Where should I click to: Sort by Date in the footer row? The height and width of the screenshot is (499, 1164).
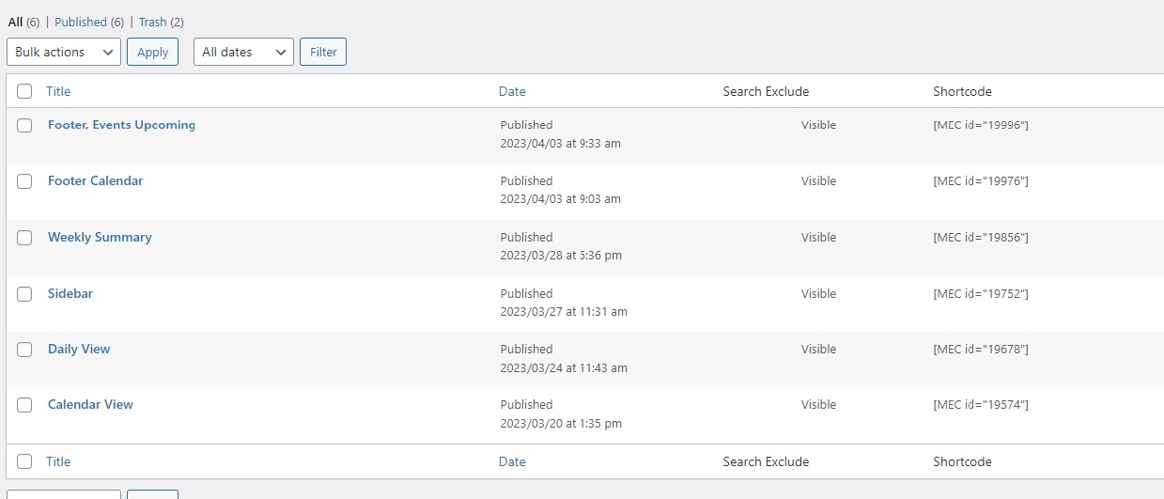(x=512, y=461)
